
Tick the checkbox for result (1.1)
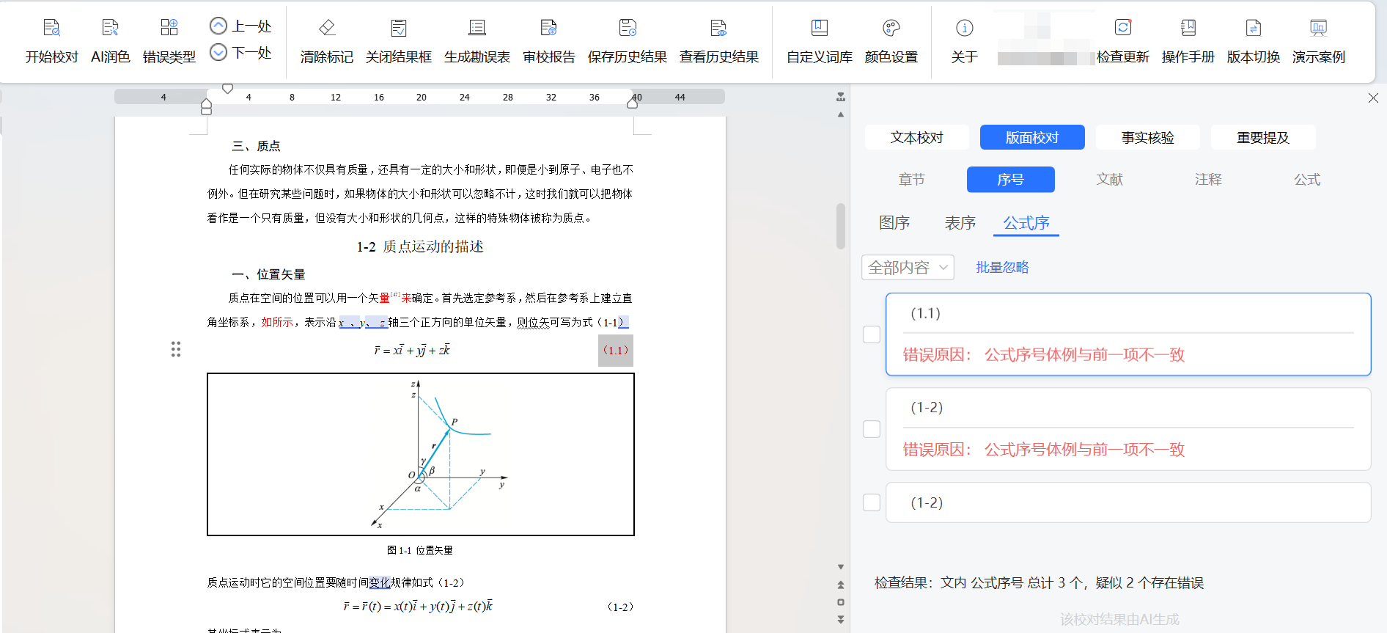coord(872,334)
